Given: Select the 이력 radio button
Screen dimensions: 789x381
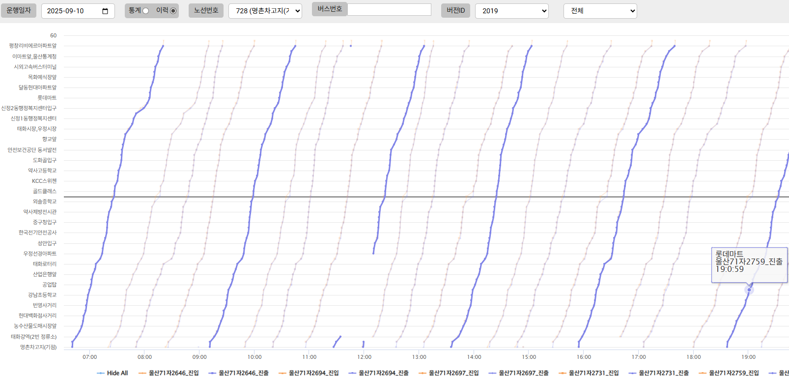Looking at the screenshot, I should click(173, 11).
